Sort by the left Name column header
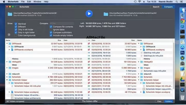186x105 pixels. [8, 40]
